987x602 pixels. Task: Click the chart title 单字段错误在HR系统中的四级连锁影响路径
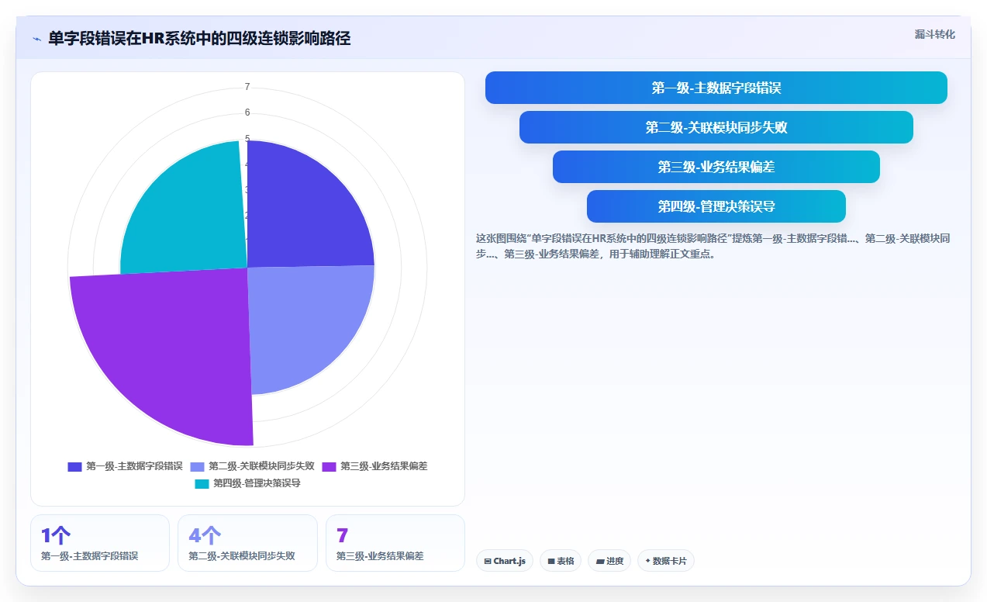click(x=199, y=38)
